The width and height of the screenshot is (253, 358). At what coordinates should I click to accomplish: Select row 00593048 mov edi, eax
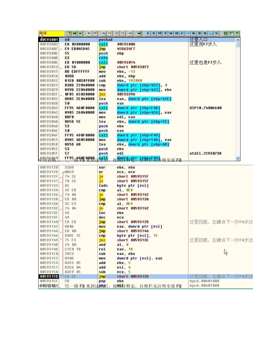(x=137, y=117)
